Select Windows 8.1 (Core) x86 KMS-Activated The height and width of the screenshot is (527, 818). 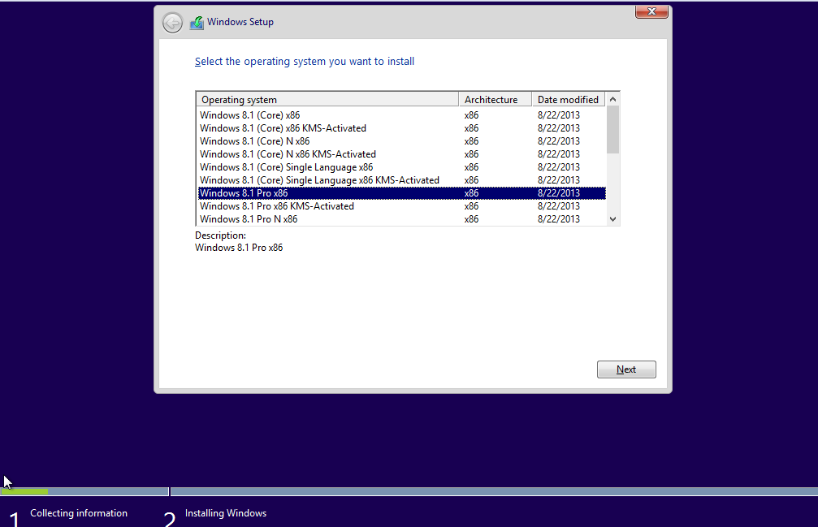coord(402,128)
